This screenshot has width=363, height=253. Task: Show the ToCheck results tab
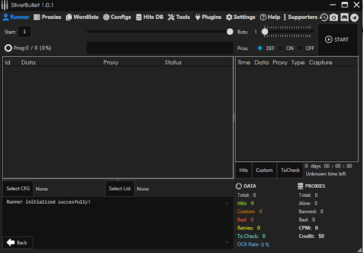[290, 170]
